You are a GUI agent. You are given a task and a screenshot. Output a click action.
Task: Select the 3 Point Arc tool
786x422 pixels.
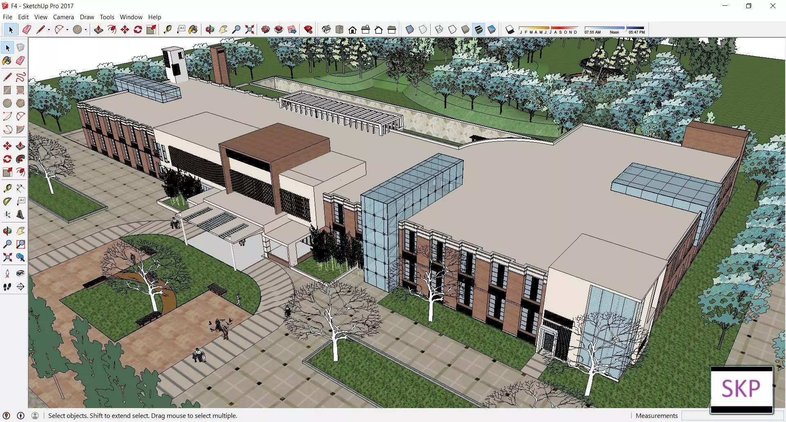pos(7,129)
